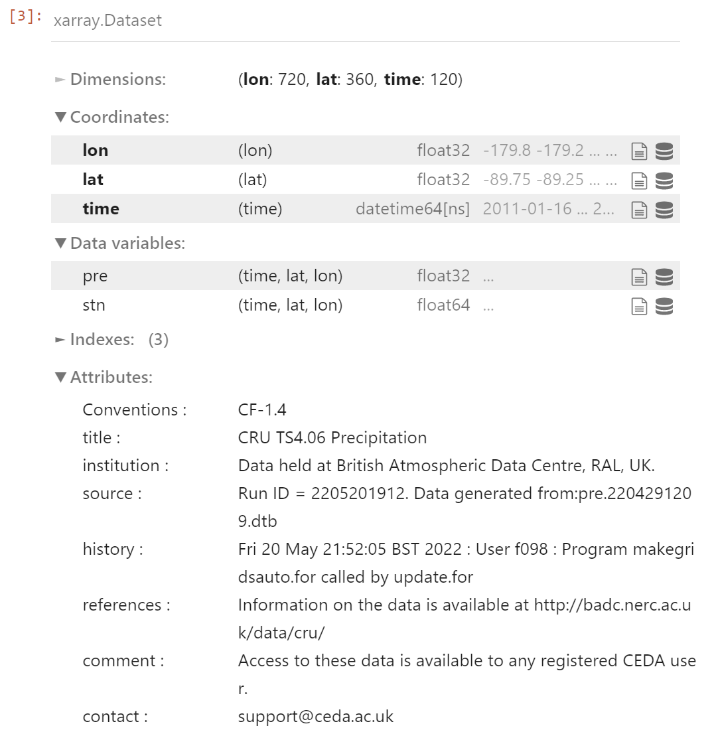Toggle attributes display for the stn variable
Screen dimensions: 718x732
coord(638,305)
